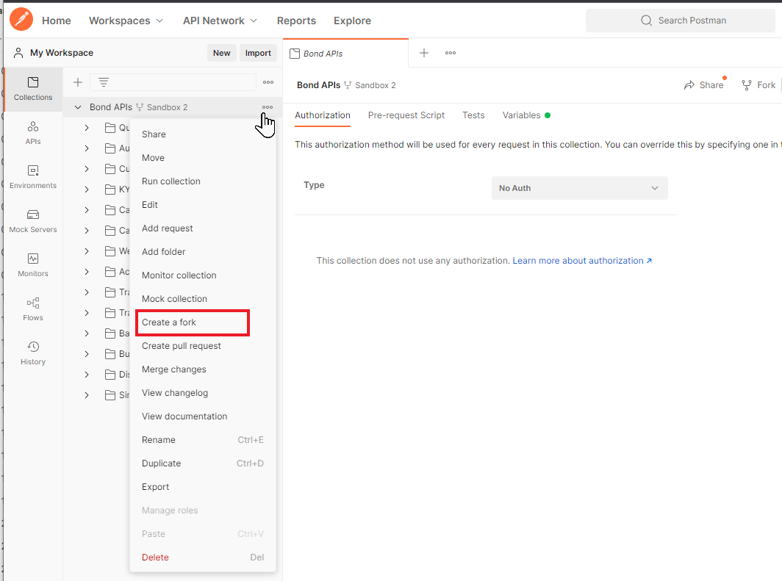Open the No Auth type dropdown
Screen dimensions: 782x581
[x=579, y=188]
